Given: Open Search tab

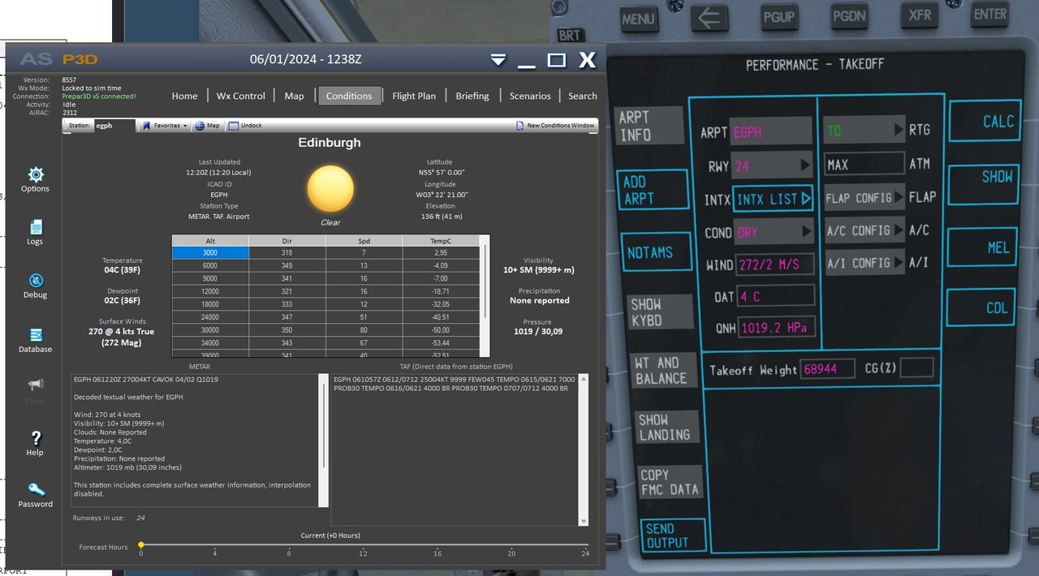Looking at the screenshot, I should pyautogui.click(x=583, y=96).
